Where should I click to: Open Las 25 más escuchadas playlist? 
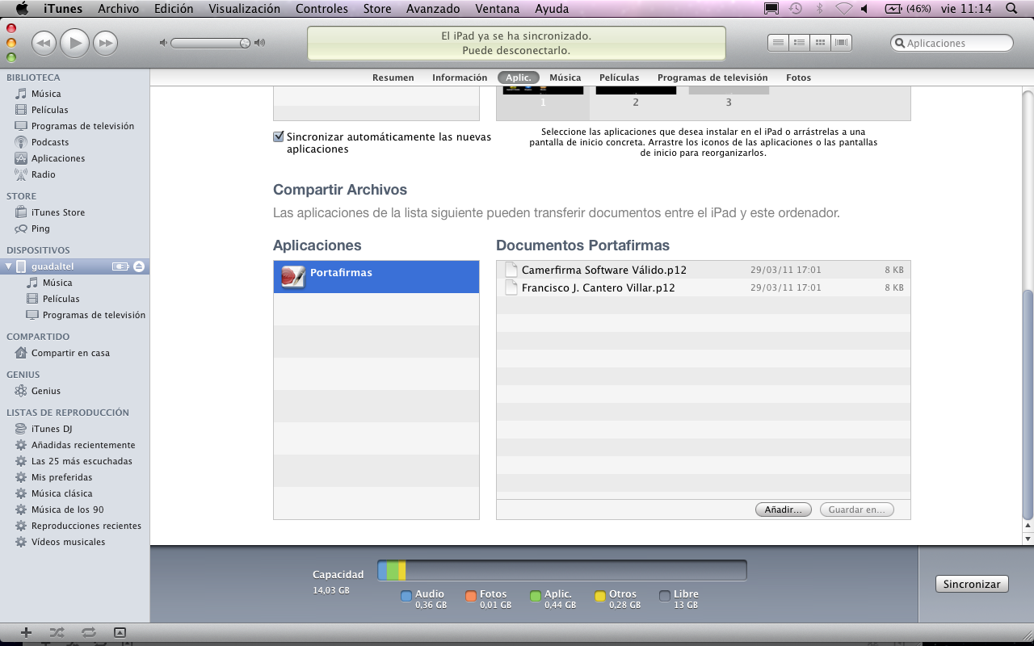pos(82,461)
